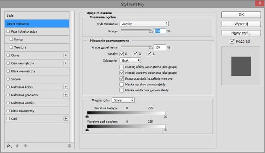Viewport: 265px width, 153px height.
Task: Click white point handle under Warstwa bieżąca
Action: [x=165, y=116]
